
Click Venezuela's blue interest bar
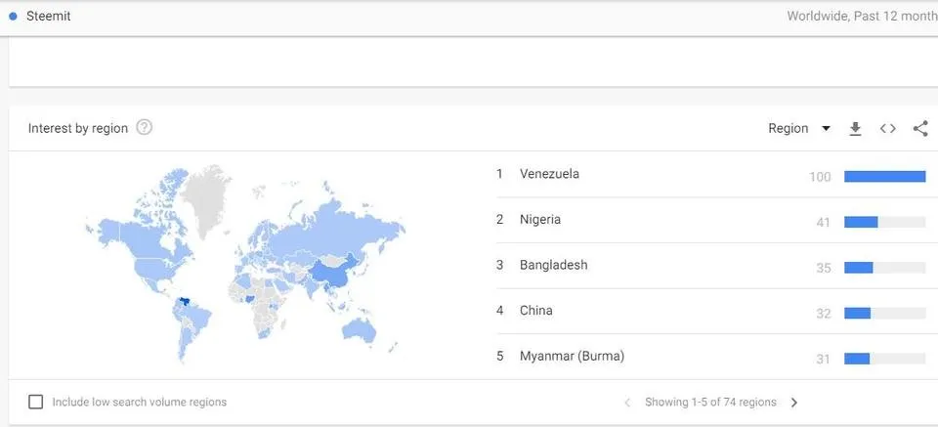pos(885,177)
